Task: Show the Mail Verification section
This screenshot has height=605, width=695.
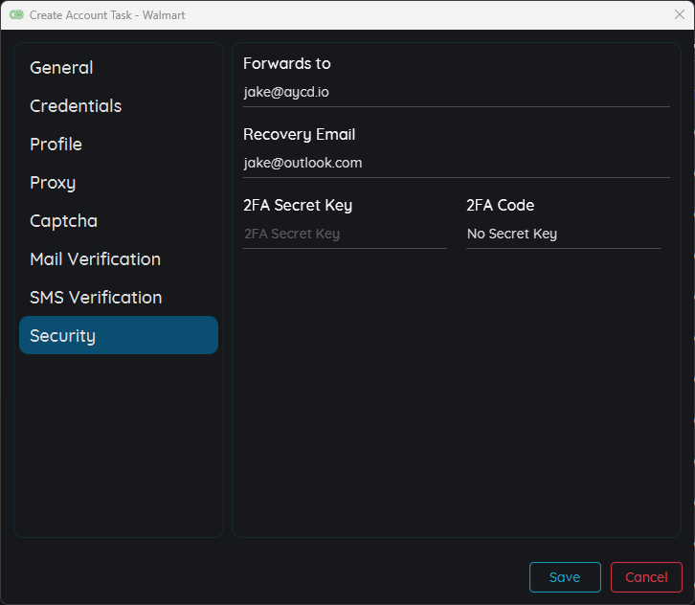Action: click(x=95, y=259)
